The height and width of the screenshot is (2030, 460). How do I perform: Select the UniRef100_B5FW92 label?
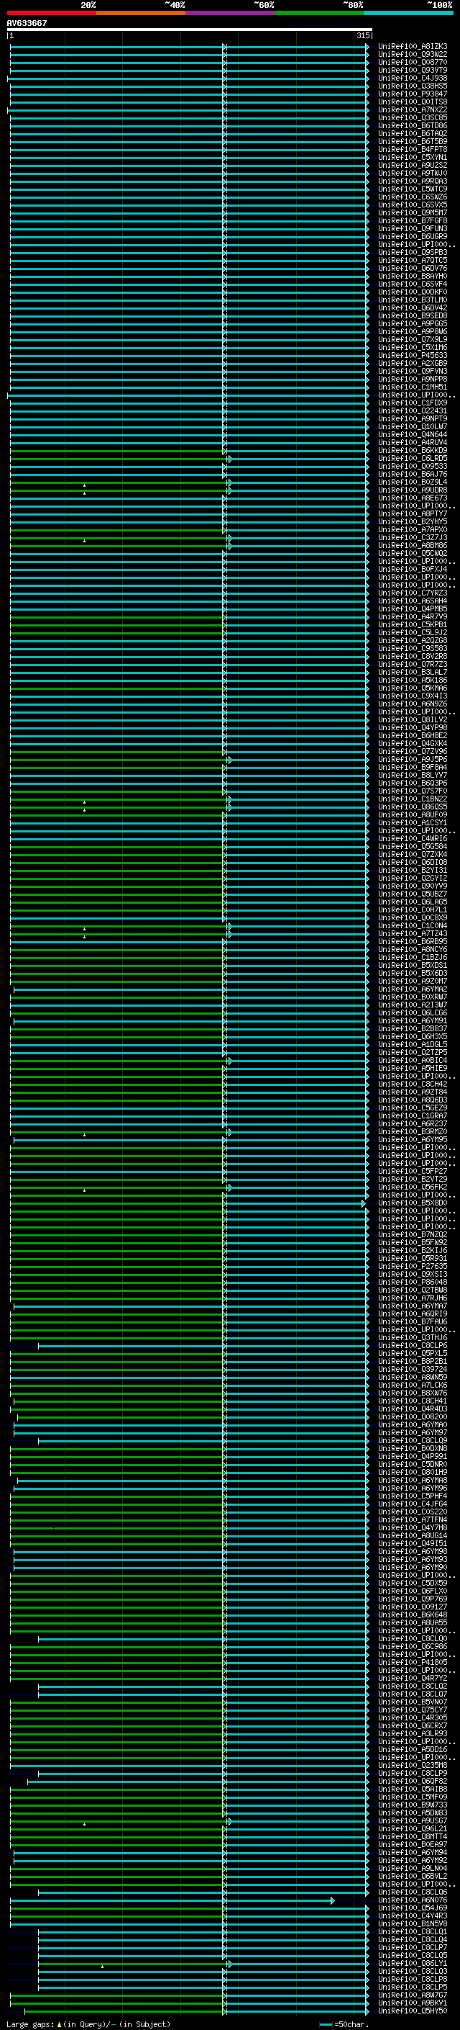[413, 1242]
